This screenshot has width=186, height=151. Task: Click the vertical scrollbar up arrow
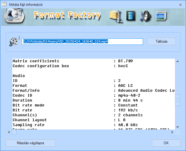click(178, 61)
